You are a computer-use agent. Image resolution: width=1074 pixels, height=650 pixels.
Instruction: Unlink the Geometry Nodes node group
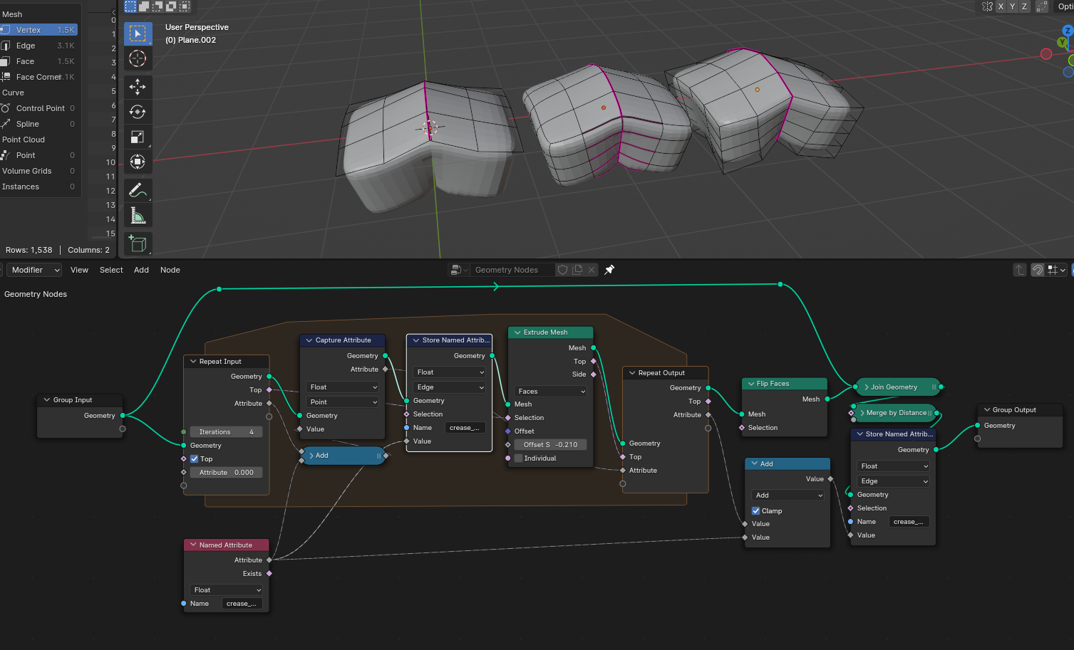tap(592, 270)
